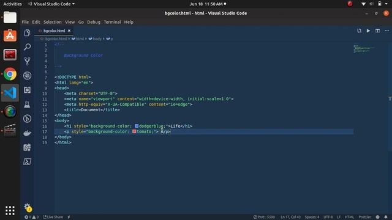Image resolution: width=392 pixels, height=220 pixels.
Task: Open the red terminal app in the dock
Action: (10, 54)
